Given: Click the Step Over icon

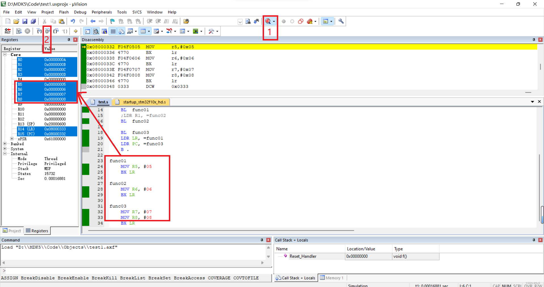Looking at the screenshot, I should 48,31.
